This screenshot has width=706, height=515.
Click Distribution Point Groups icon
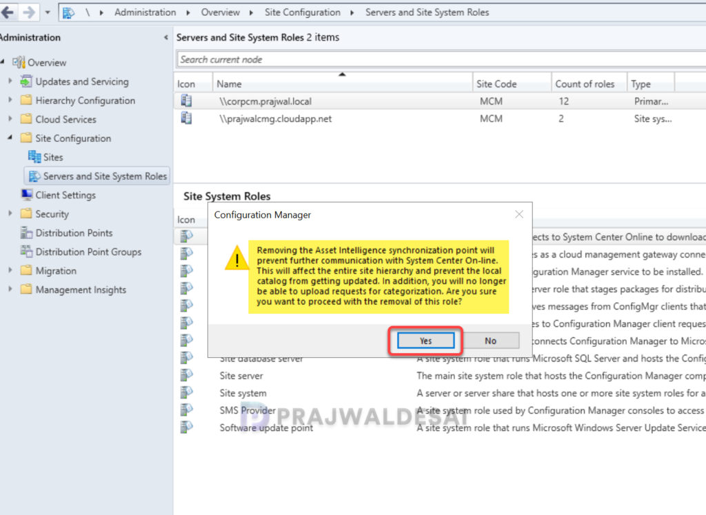coord(26,252)
